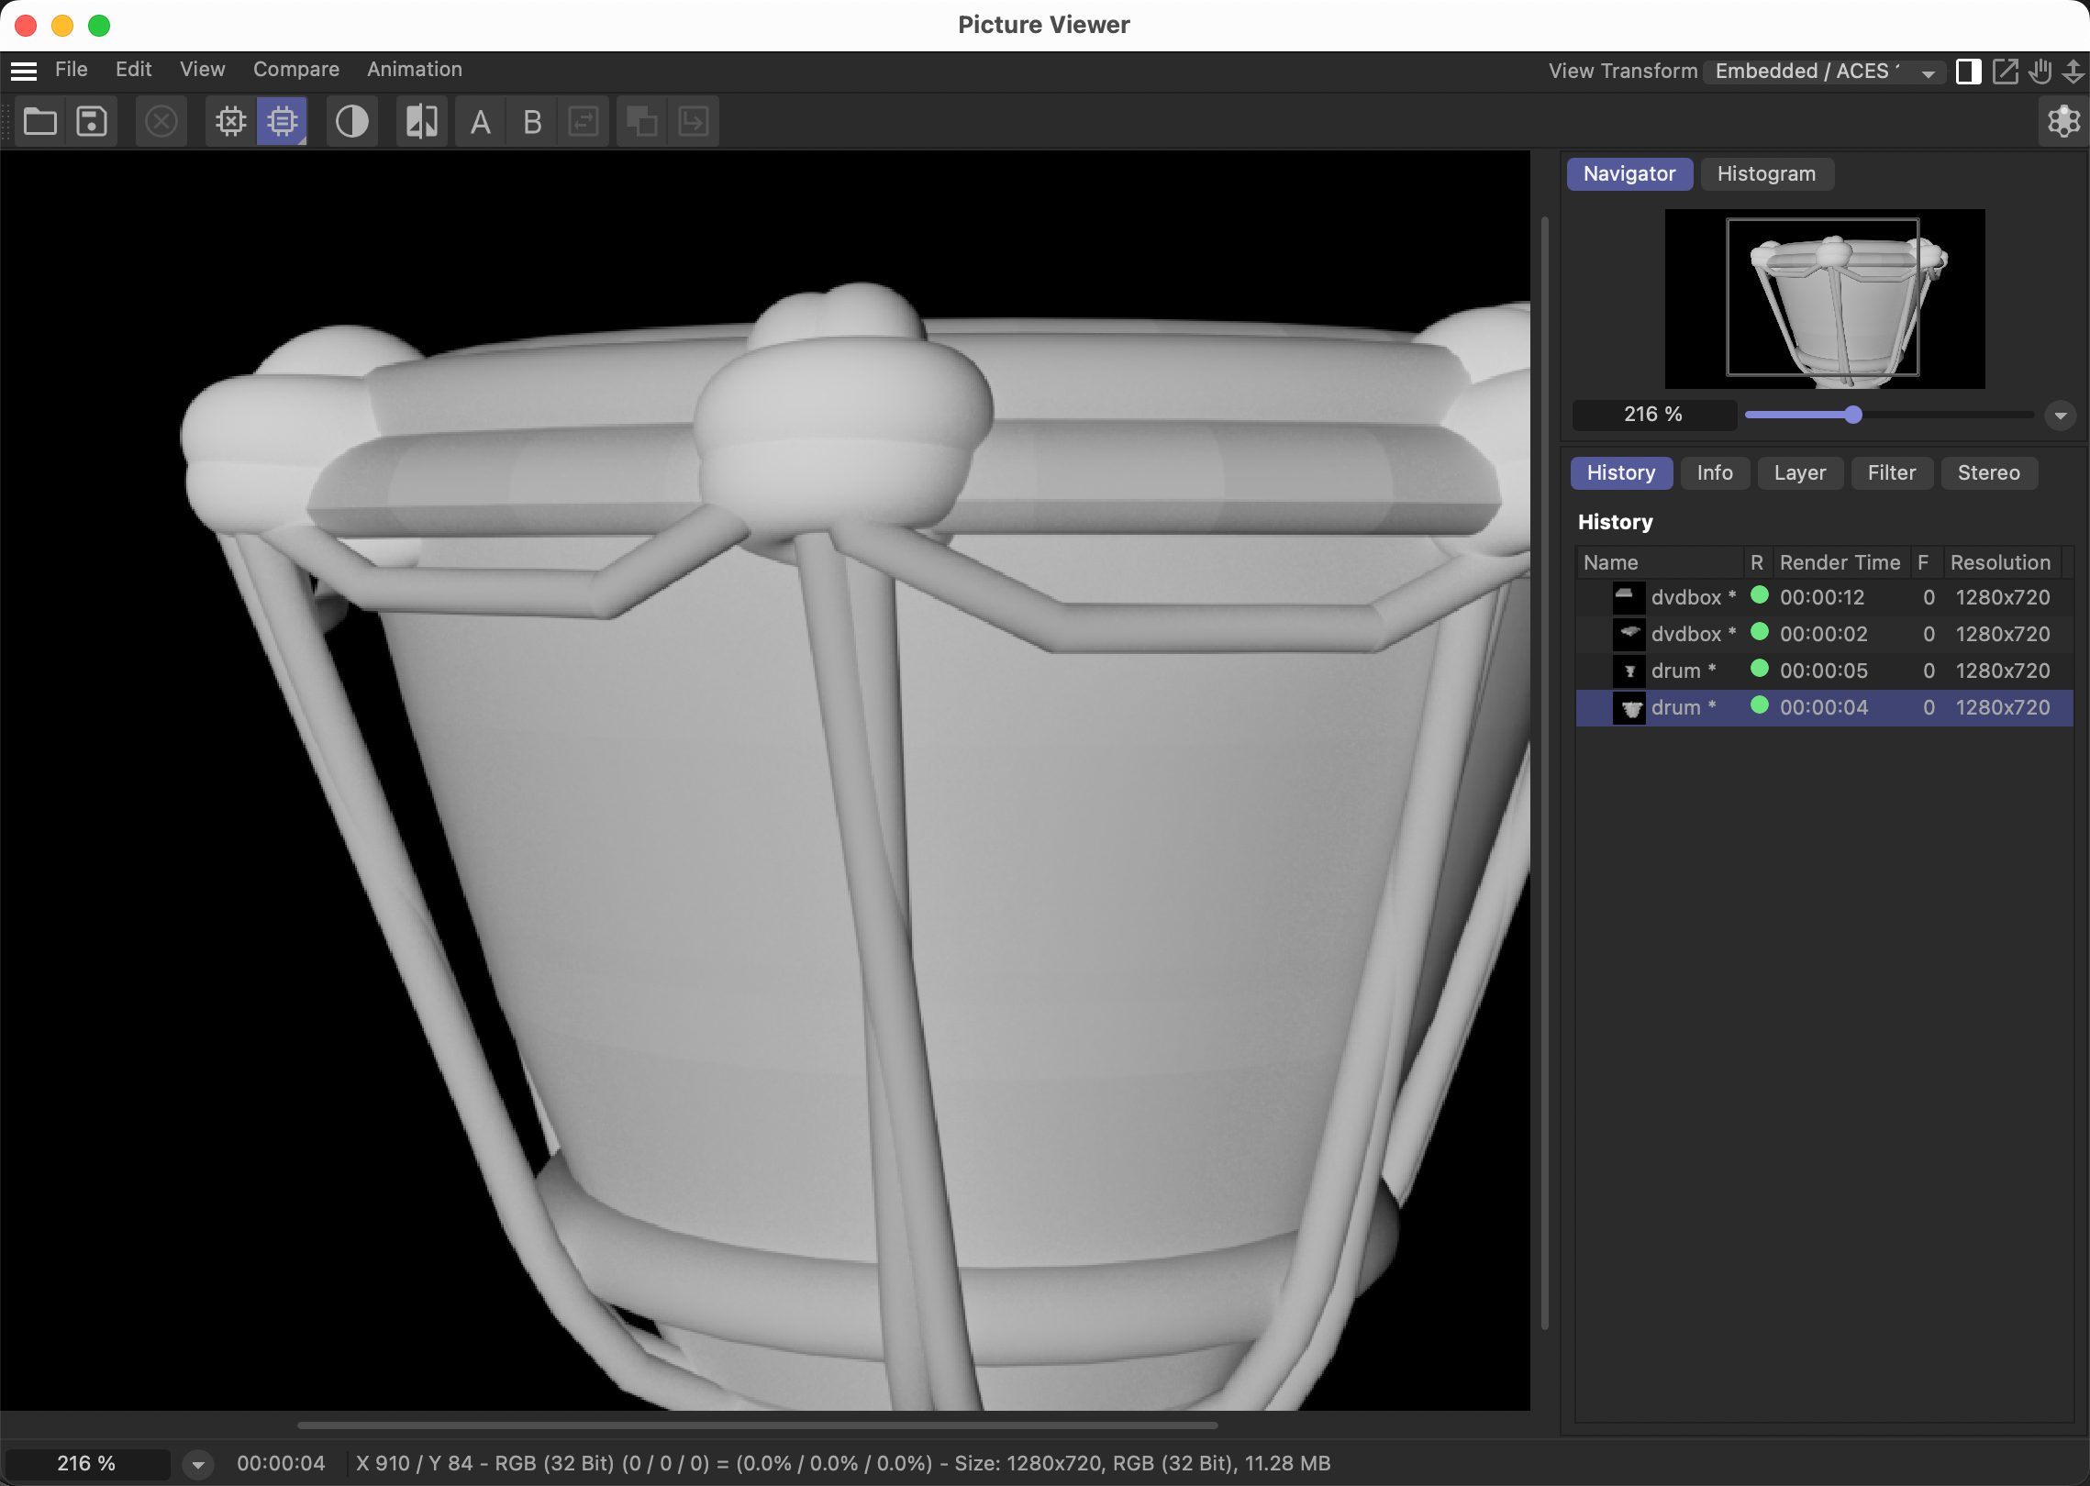Viewport: 2090px width, 1486px height.
Task: Open the Picture Viewer settings gear icon
Action: pos(2063,120)
